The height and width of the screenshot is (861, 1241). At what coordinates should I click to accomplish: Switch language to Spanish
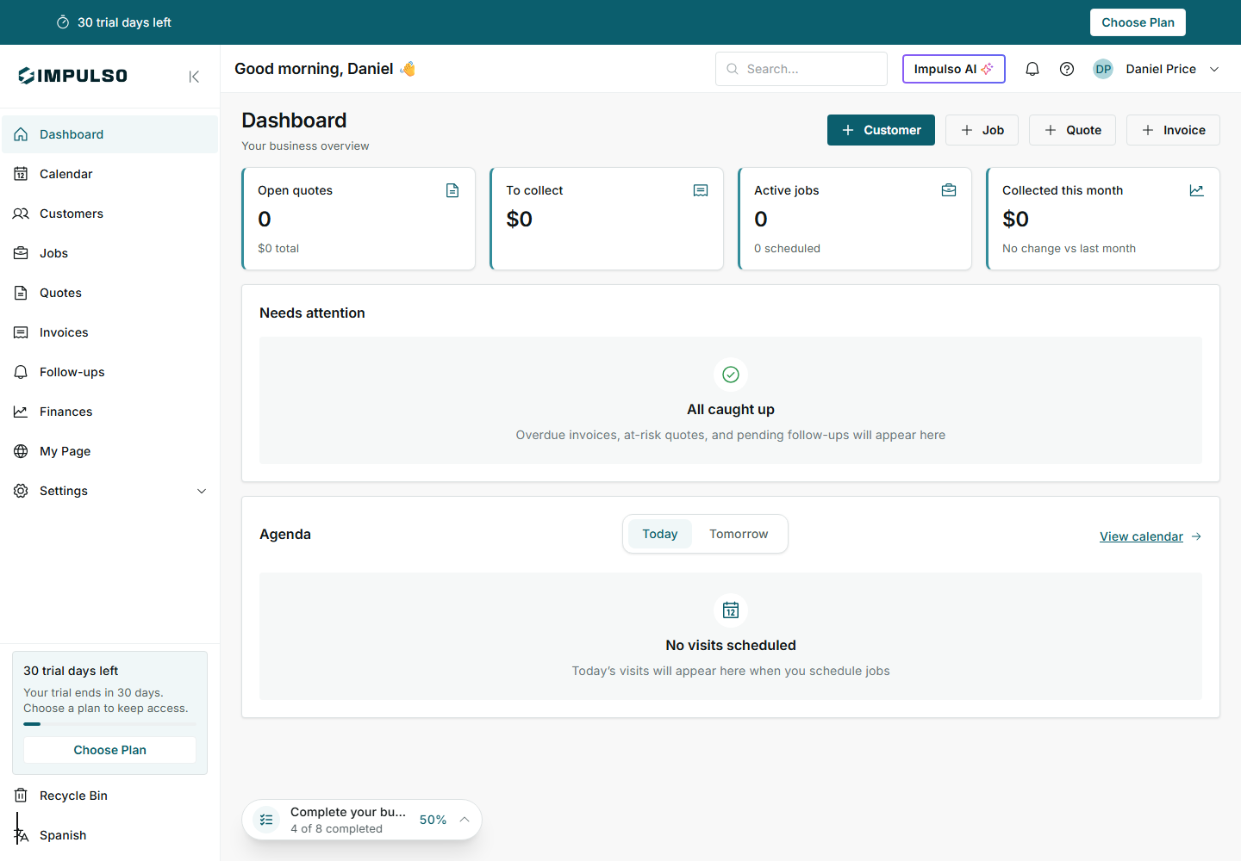click(109, 835)
